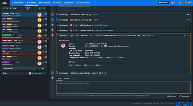The width and height of the screenshot is (193, 106).
Task: Edit the selected incident filter
Action: 39,69
